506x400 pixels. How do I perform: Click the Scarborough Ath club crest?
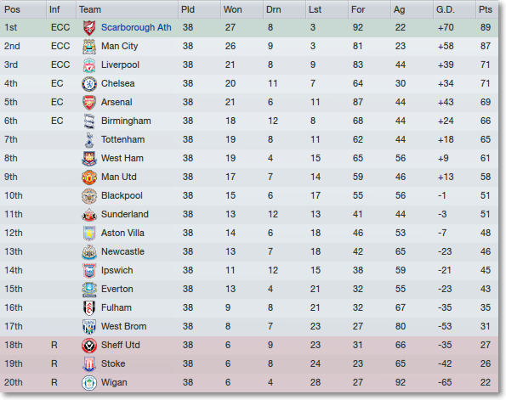[x=89, y=28]
